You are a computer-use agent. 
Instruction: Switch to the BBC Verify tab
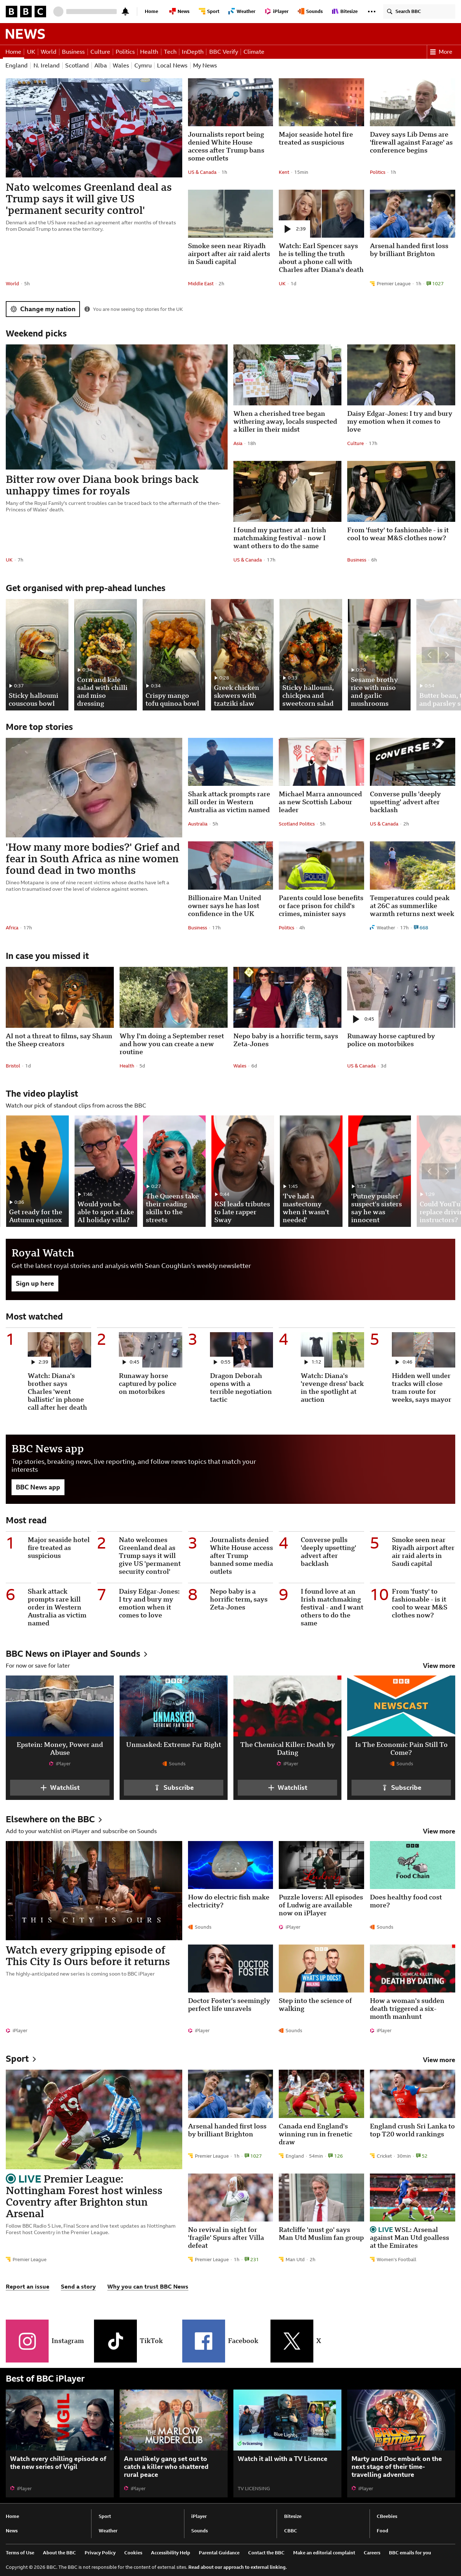pyautogui.click(x=224, y=52)
